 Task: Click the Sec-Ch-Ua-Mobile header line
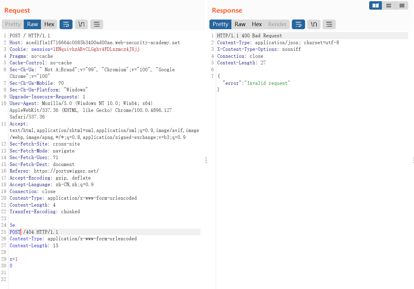[x=37, y=83]
